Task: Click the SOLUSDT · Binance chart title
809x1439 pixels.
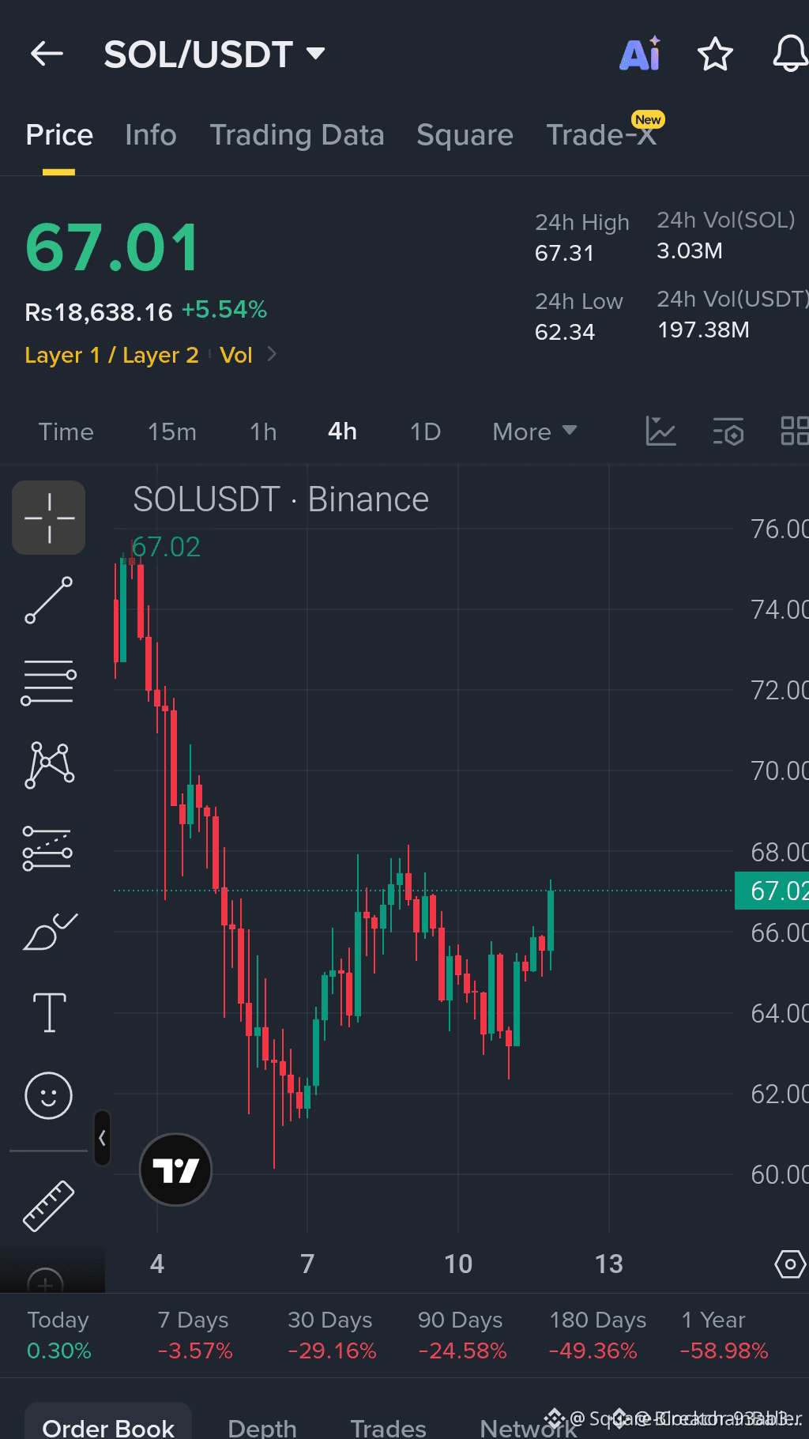Action: pyautogui.click(x=281, y=499)
